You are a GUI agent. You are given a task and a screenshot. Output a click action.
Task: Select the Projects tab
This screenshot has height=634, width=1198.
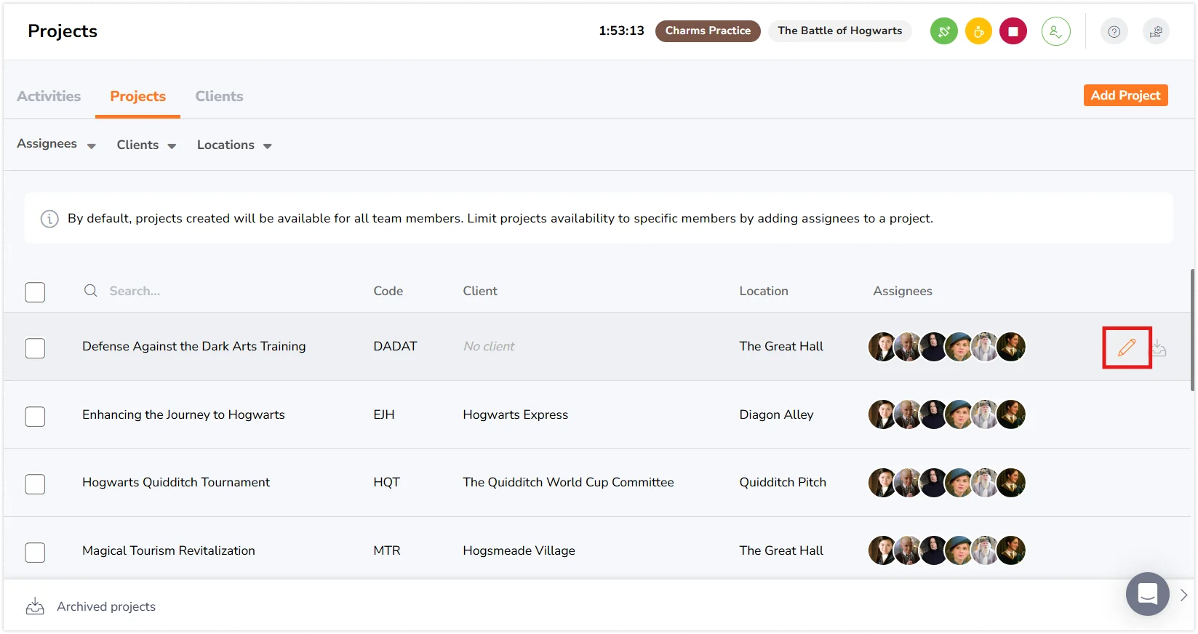(137, 96)
